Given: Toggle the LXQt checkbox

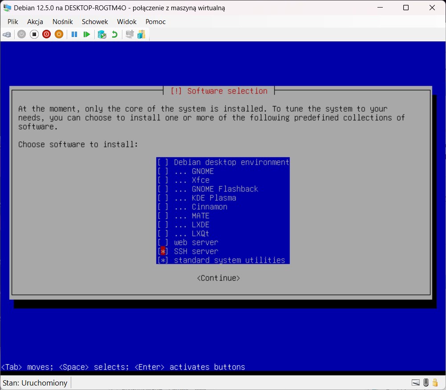Looking at the screenshot, I should point(163,234).
